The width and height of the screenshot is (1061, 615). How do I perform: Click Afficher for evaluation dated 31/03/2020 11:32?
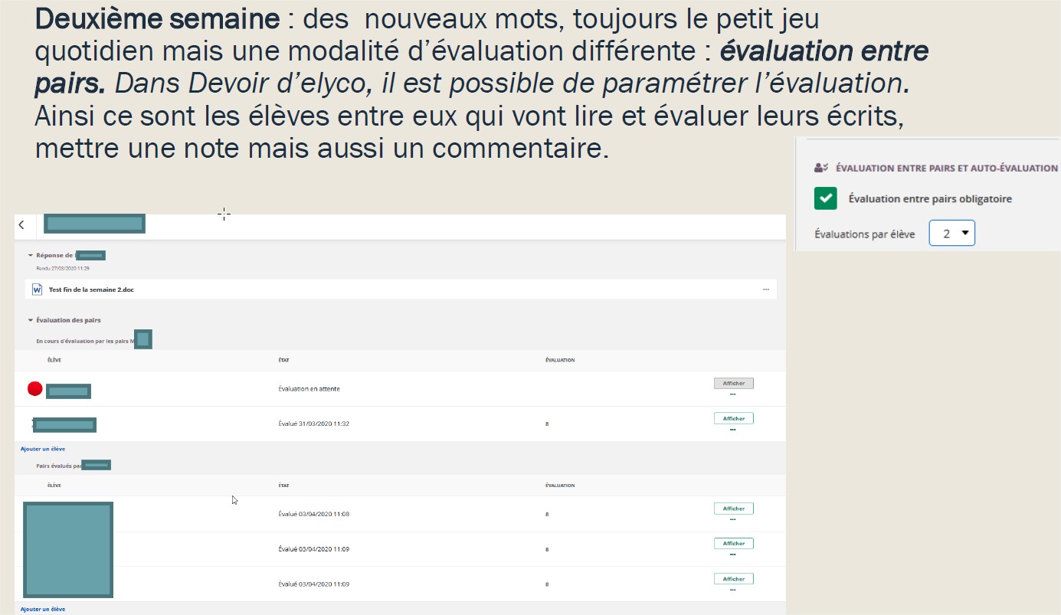click(733, 418)
